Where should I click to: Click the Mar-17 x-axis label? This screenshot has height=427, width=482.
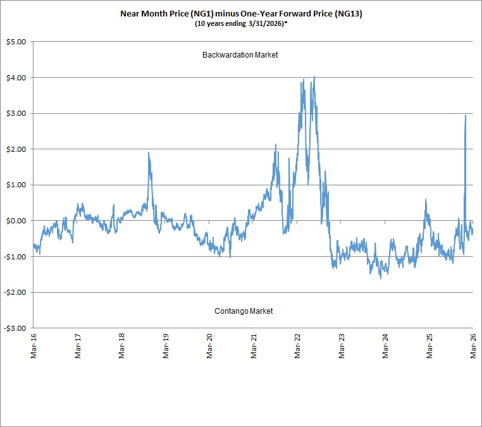[x=77, y=346]
